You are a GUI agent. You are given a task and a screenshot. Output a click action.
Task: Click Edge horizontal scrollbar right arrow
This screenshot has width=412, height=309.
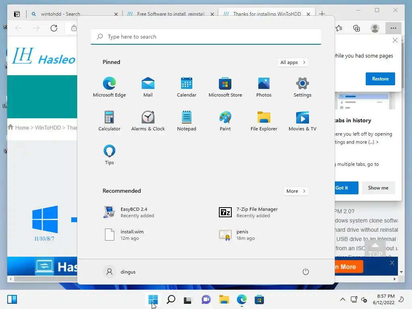coord(395,279)
